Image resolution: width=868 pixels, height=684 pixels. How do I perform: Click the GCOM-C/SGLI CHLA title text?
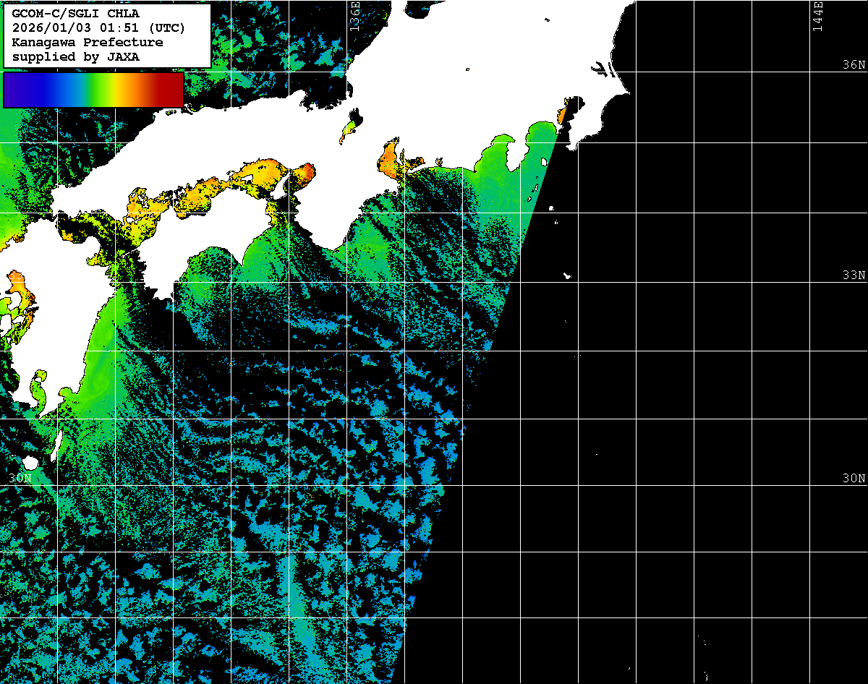[x=76, y=14]
